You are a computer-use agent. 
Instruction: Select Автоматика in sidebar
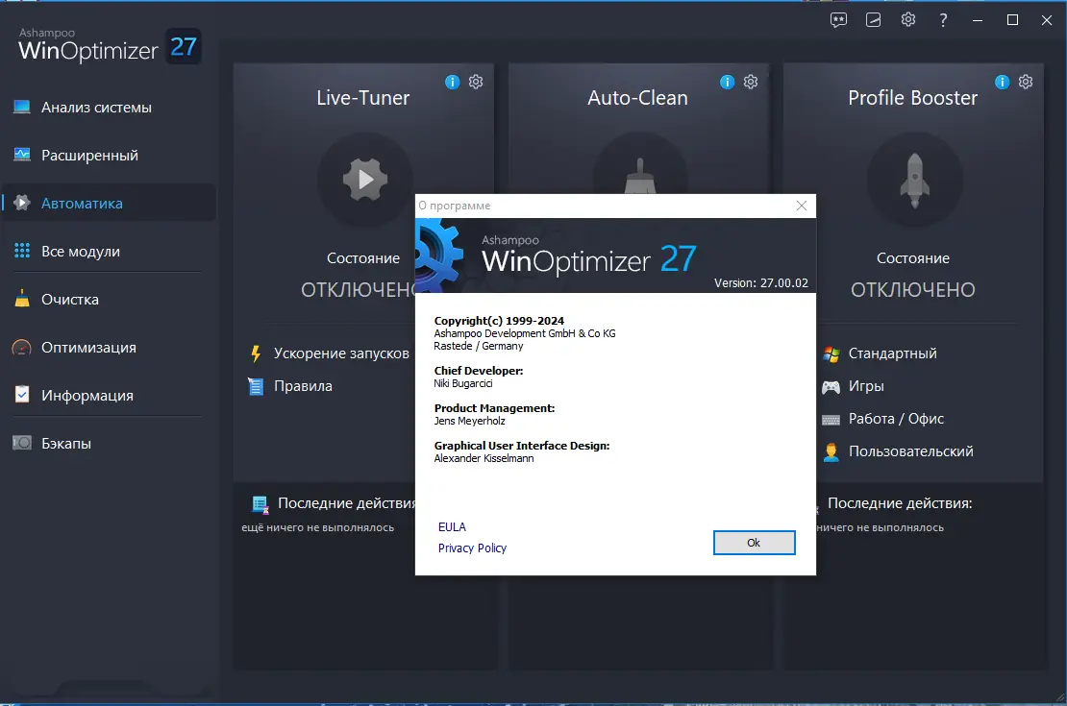[109, 204]
